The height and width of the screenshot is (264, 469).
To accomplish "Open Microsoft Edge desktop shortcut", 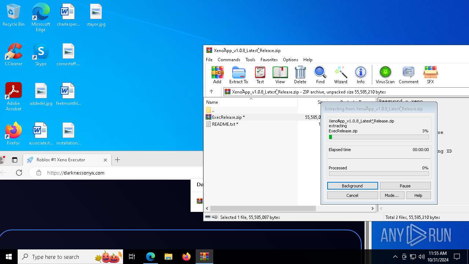I will (41, 18).
